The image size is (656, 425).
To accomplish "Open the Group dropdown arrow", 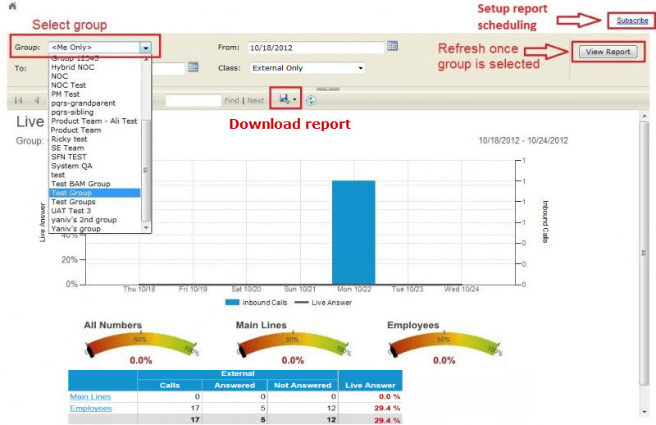I will pos(145,48).
